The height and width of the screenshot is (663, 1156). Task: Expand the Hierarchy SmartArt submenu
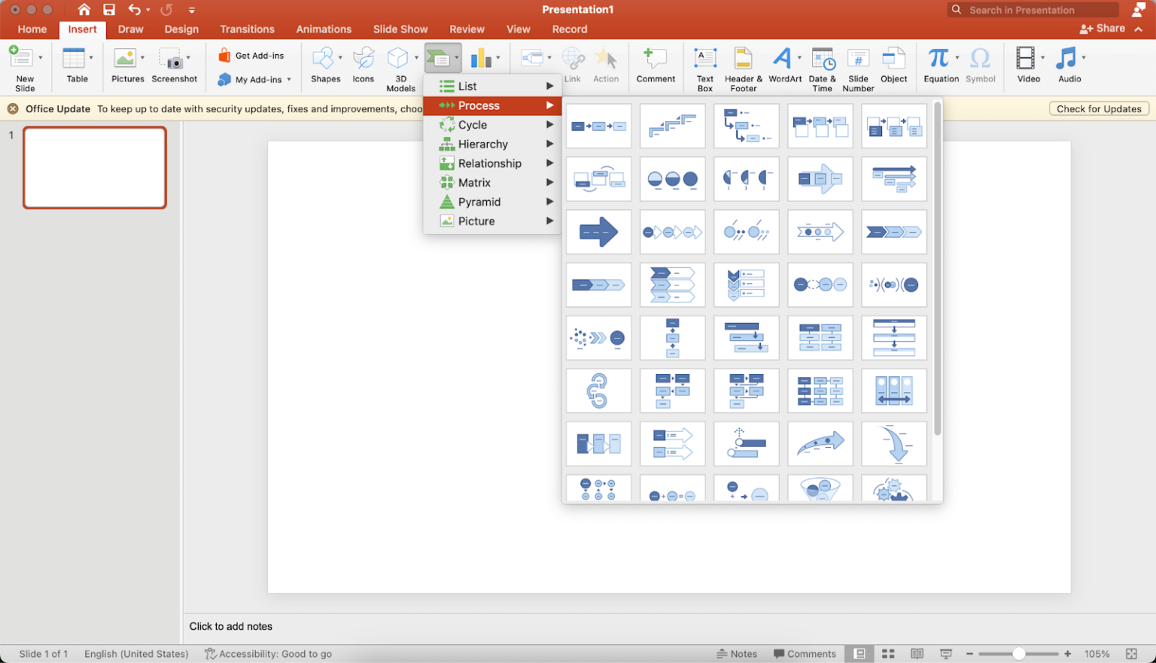(x=482, y=144)
